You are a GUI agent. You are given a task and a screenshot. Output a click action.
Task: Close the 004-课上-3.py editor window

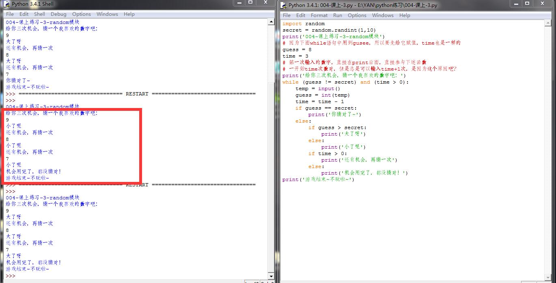tap(543, 4)
